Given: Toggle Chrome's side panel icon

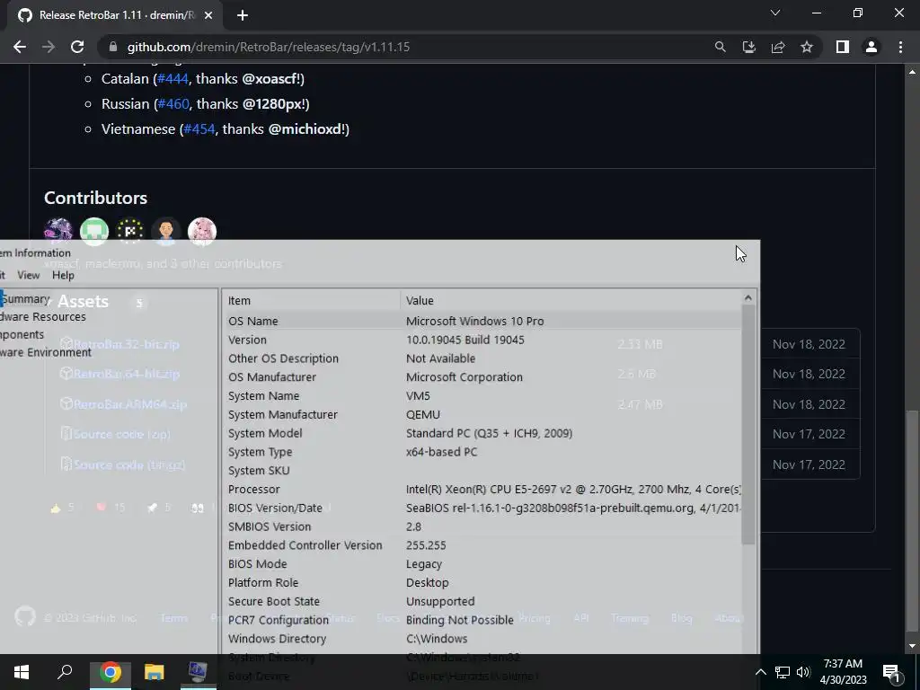Looking at the screenshot, I should (843, 47).
